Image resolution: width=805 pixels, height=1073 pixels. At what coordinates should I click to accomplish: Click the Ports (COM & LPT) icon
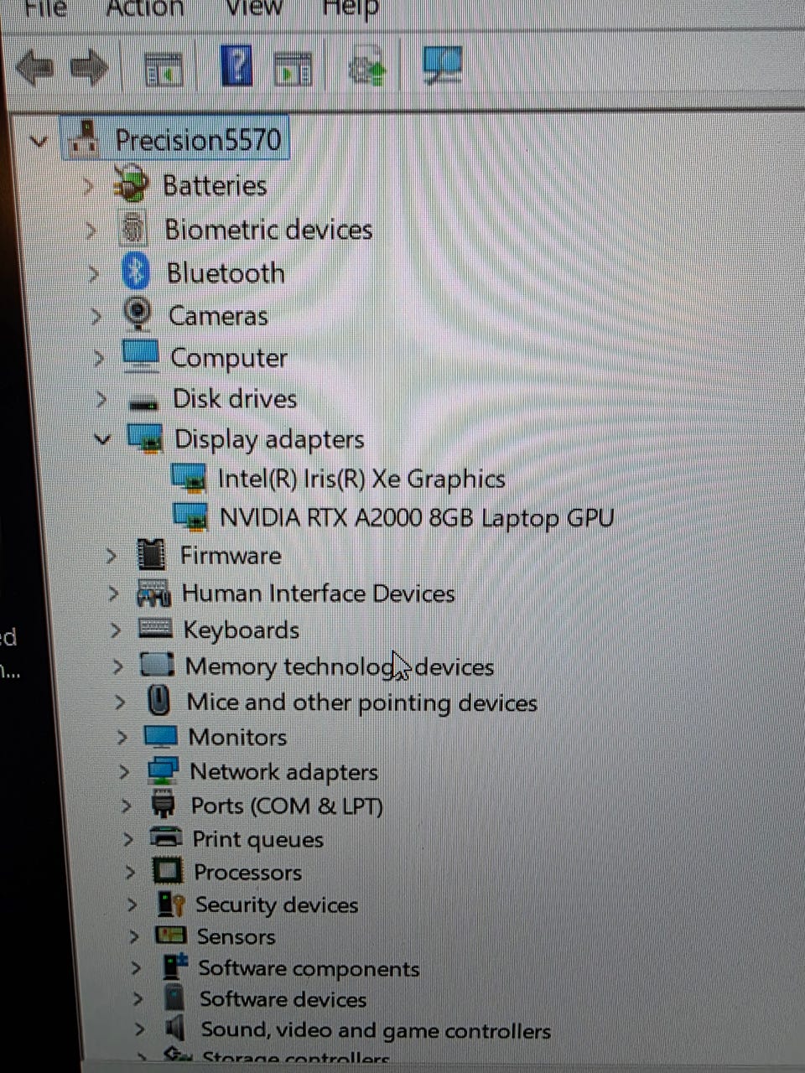[x=163, y=805]
